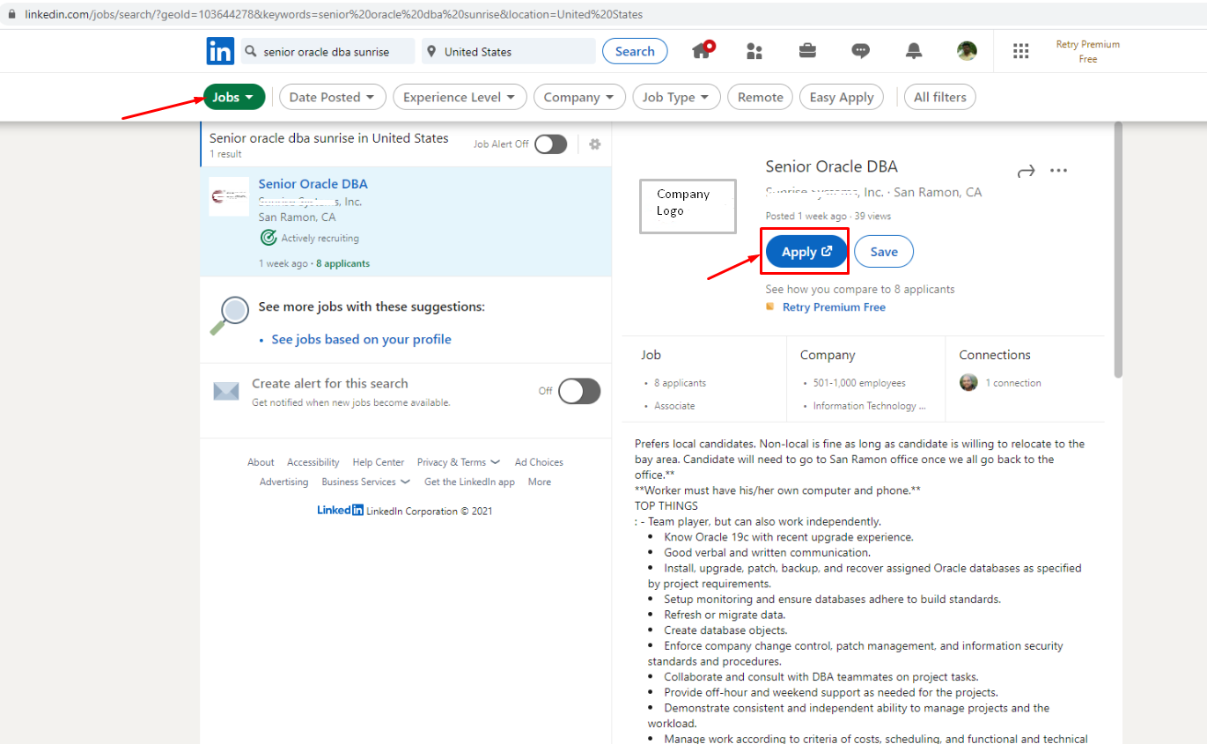Click the browser address bar URL
The image size is (1207, 744).
click(334, 14)
